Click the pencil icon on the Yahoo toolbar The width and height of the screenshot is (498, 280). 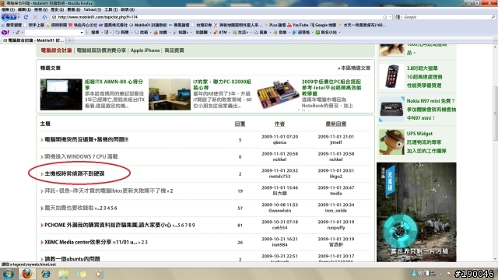point(18,33)
